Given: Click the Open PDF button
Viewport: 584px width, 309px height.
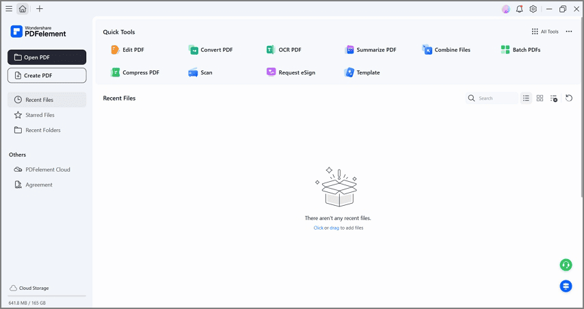Looking at the screenshot, I should pos(47,57).
